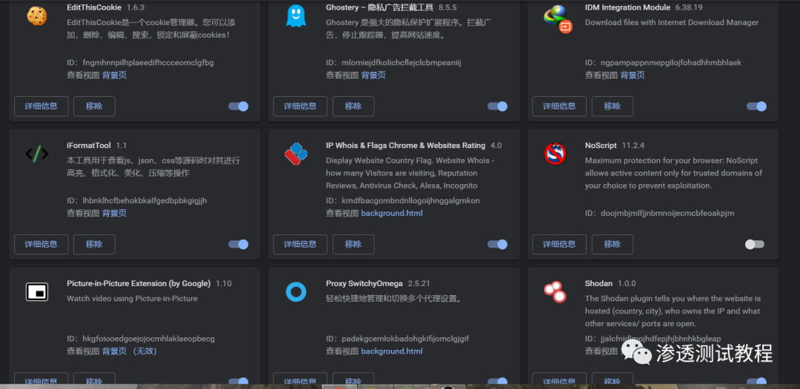Remove the iFormatTool extension
This screenshot has width=800, height=389.
(x=94, y=244)
